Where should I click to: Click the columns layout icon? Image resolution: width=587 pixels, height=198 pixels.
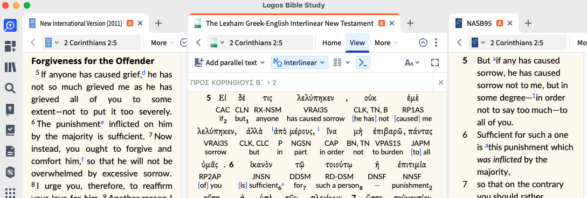coord(337,62)
